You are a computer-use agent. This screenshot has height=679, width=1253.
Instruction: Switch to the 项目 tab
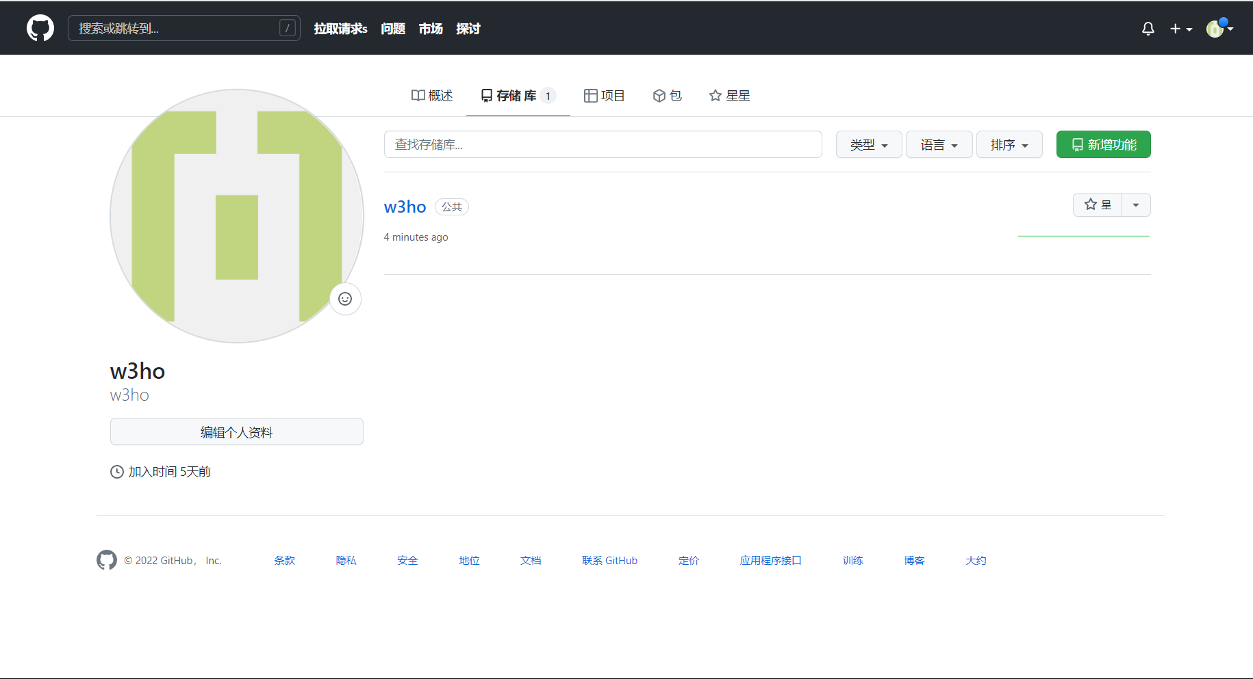(x=605, y=96)
